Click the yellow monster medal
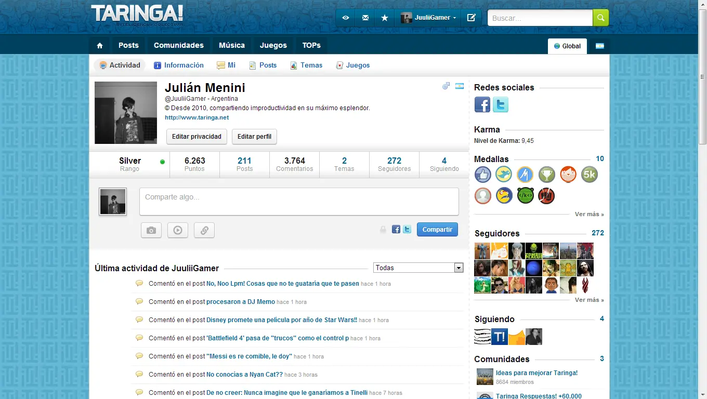The image size is (707, 399). point(504,196)
